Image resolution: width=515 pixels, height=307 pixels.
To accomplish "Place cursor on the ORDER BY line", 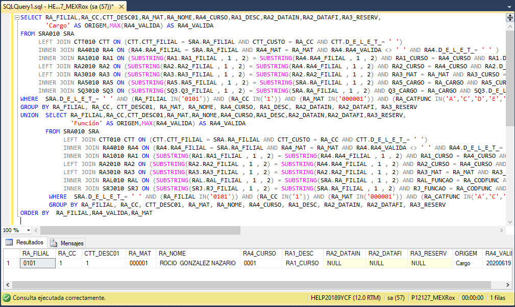I will [86, 213].
